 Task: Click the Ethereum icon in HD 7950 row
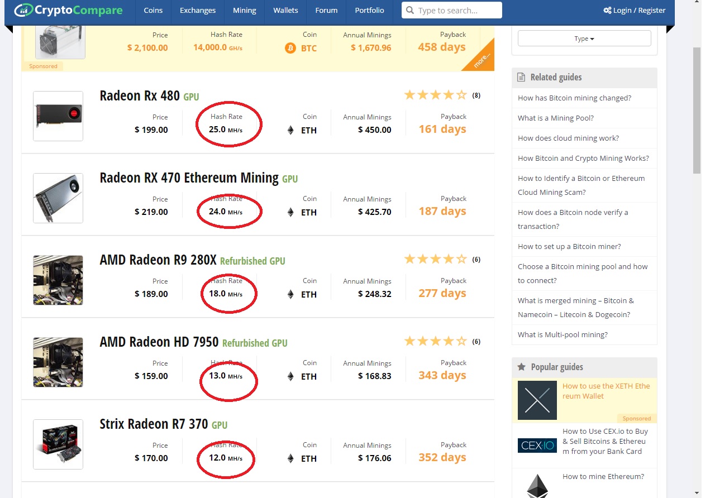tap(290, 376)
